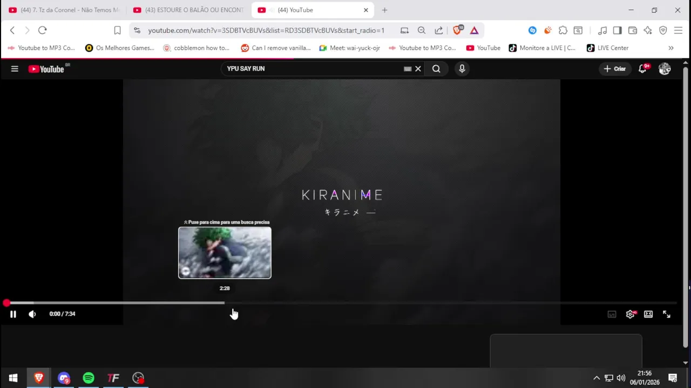The image size is (691, 388).
Task: Open system volume tray icon
Action: click(621, 378)
